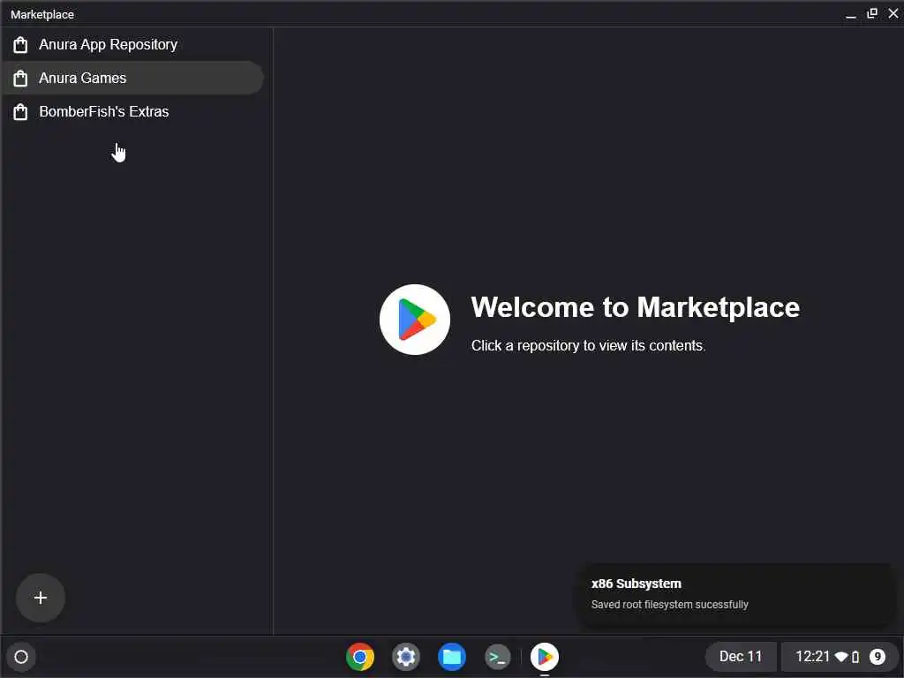Close the Marketplace window

[893, 13]
